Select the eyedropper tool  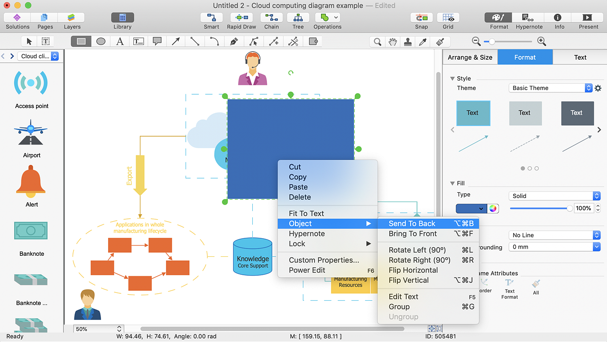point(423,42)
